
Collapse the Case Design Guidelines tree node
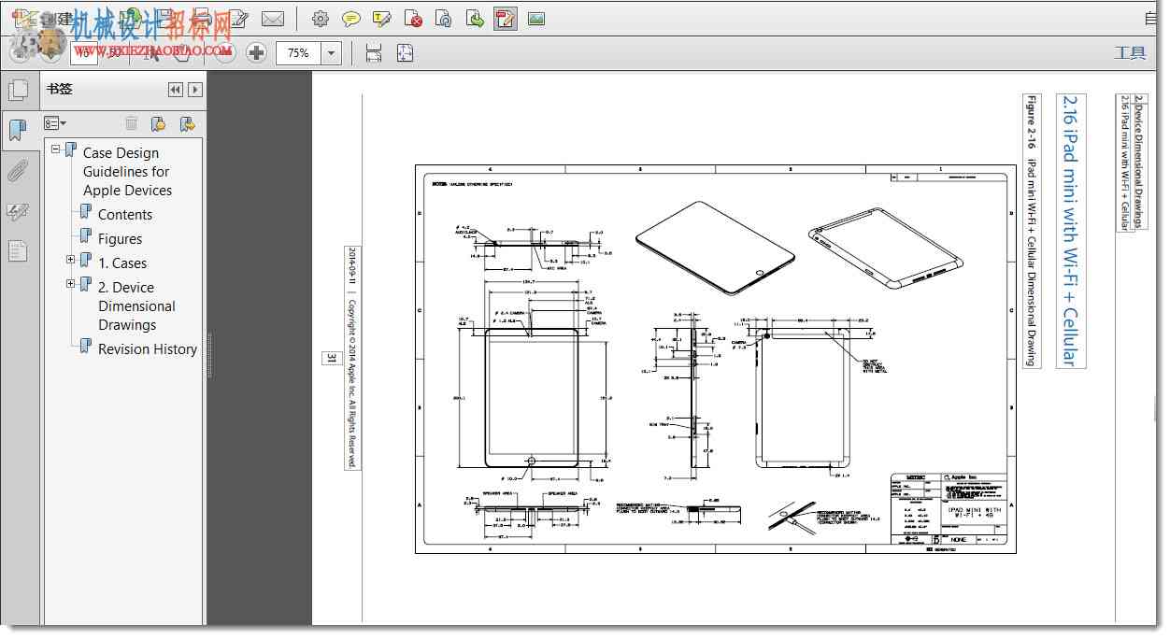56,149
